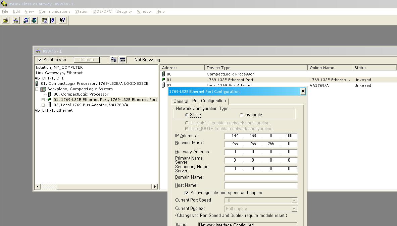Sort list by Address column header
The width and height of the screenshot is (397, 226).
(x=182, y=68)
